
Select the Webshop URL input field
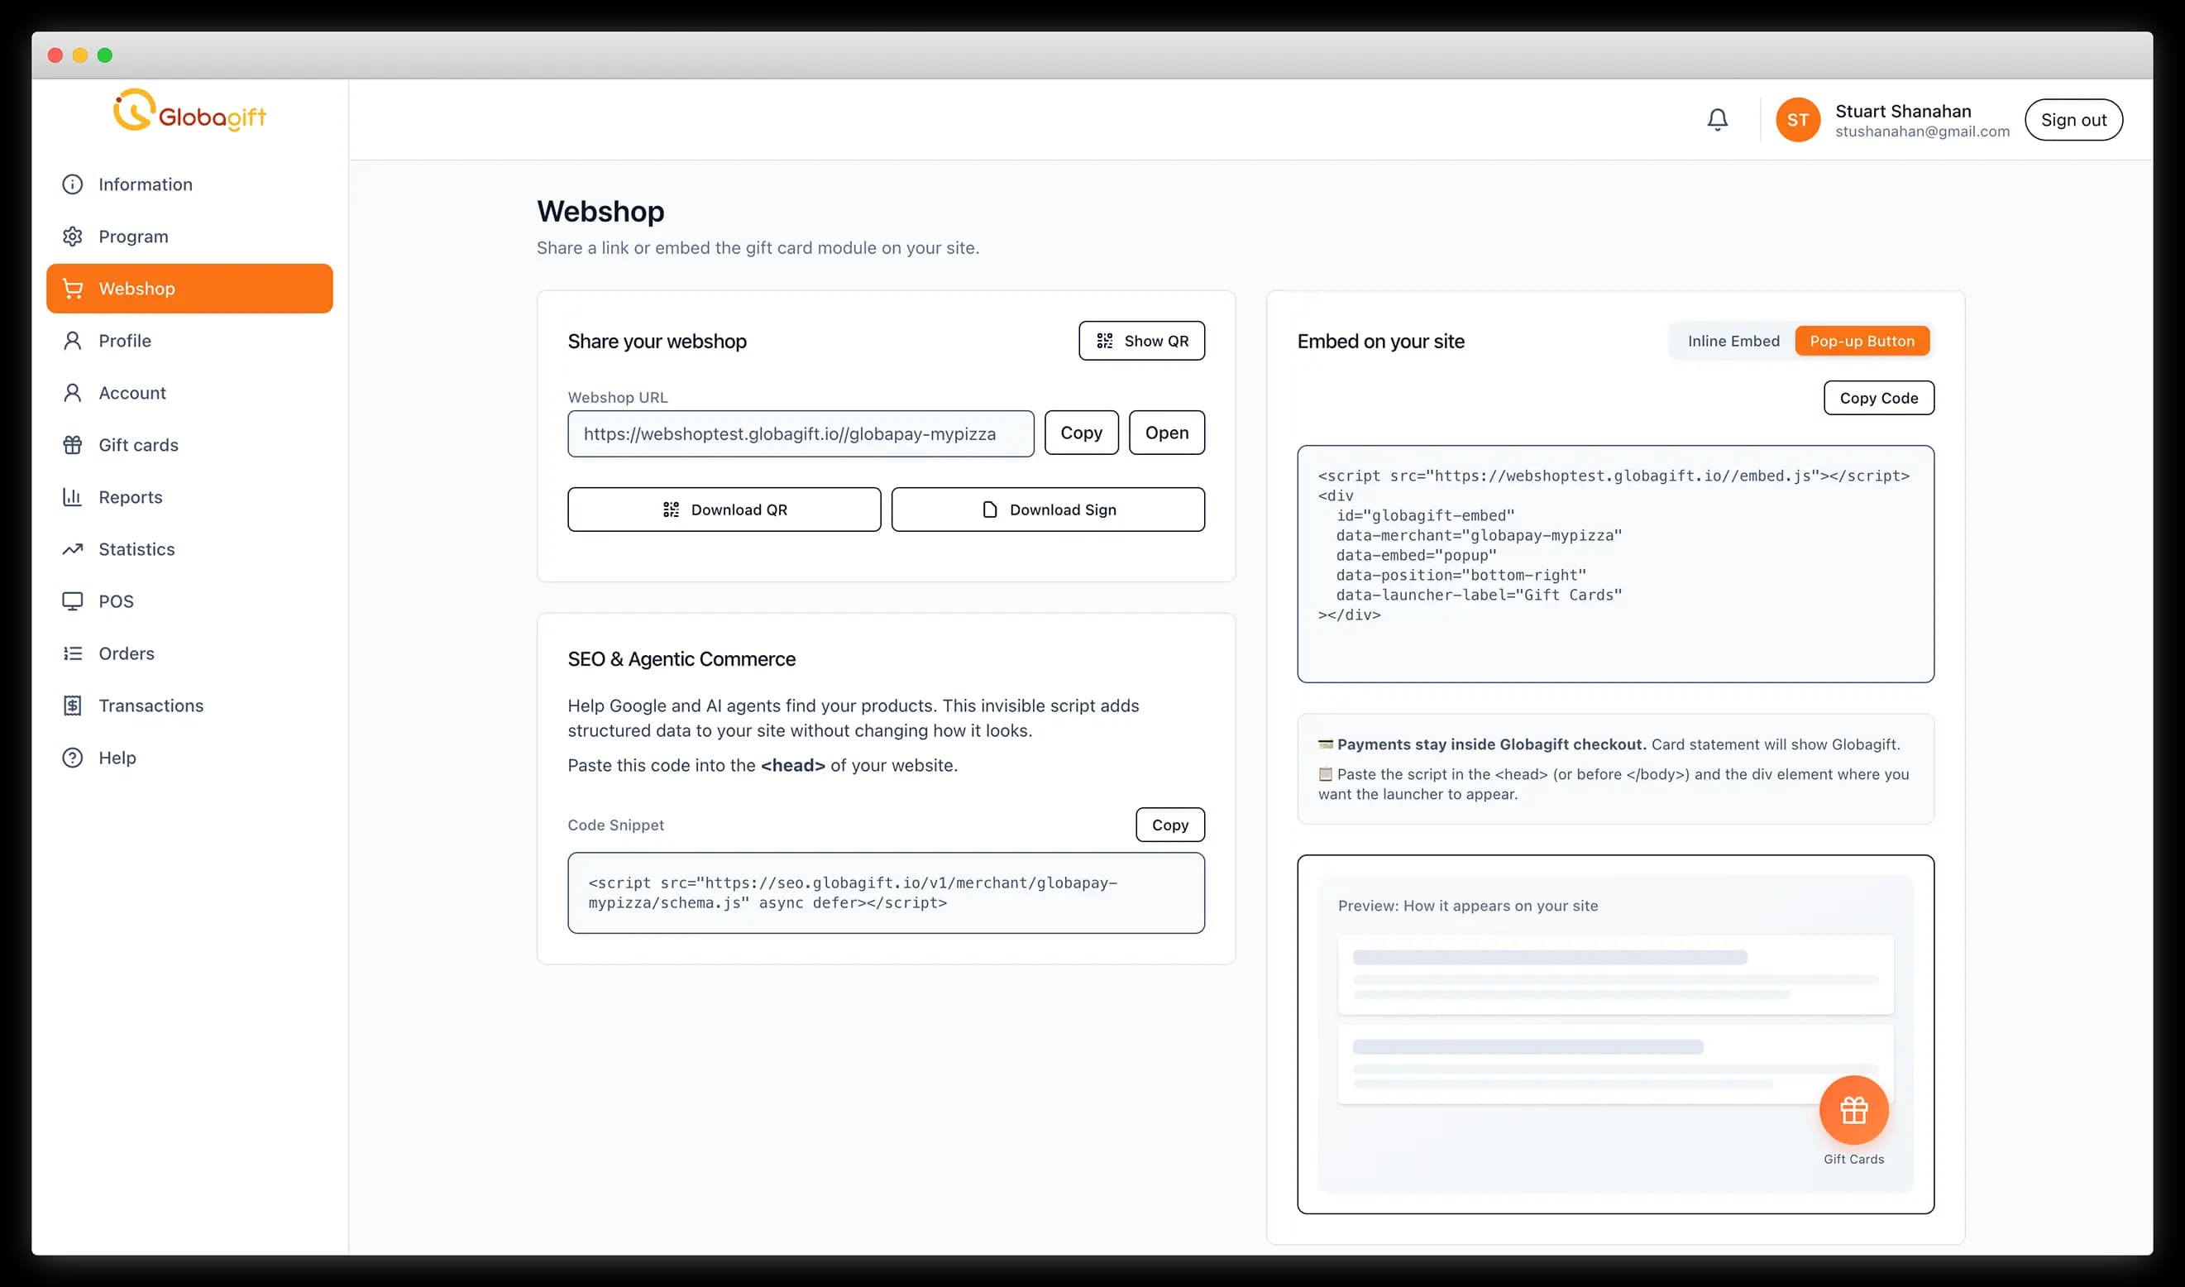(800, 433)
